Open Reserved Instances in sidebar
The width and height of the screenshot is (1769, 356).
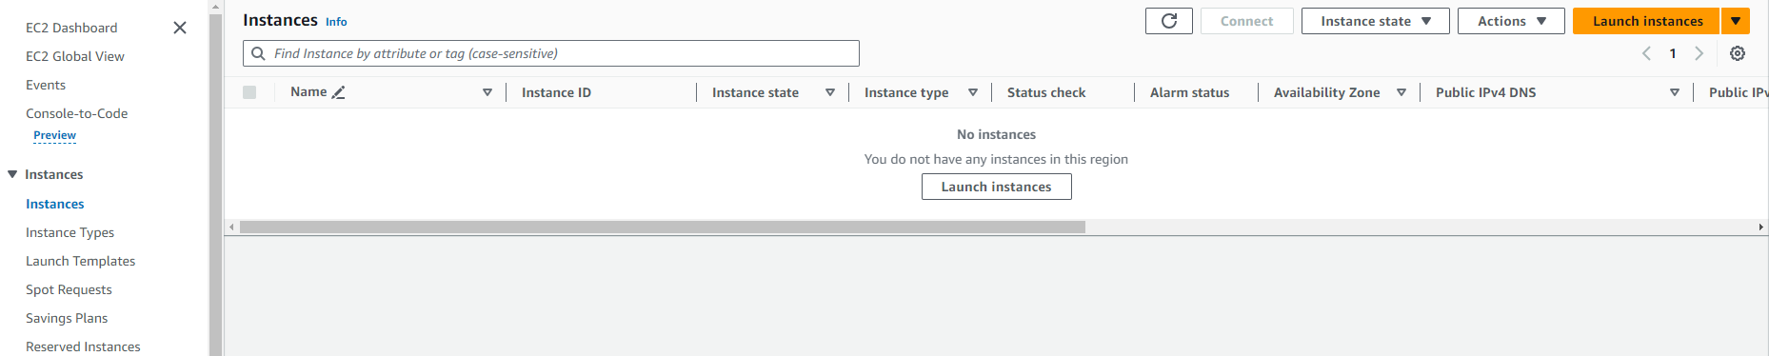(x=83, y=346)
